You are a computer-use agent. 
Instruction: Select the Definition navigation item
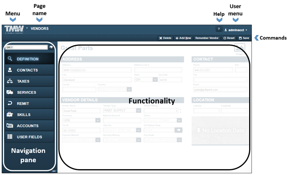point(30,59)
